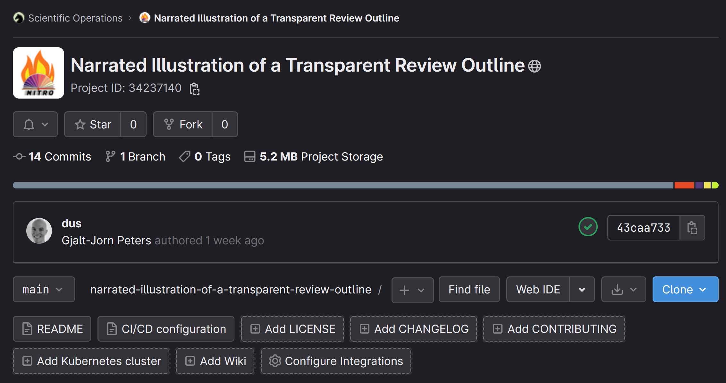Fork this project

[x=183, y=124]
